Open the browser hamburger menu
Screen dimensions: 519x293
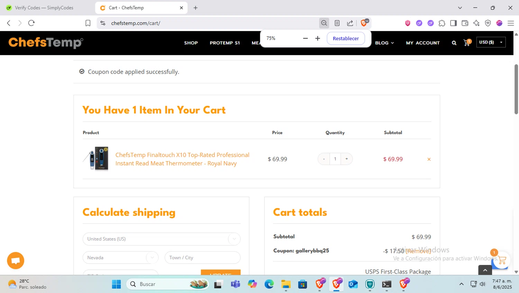(x=511, y=23)
